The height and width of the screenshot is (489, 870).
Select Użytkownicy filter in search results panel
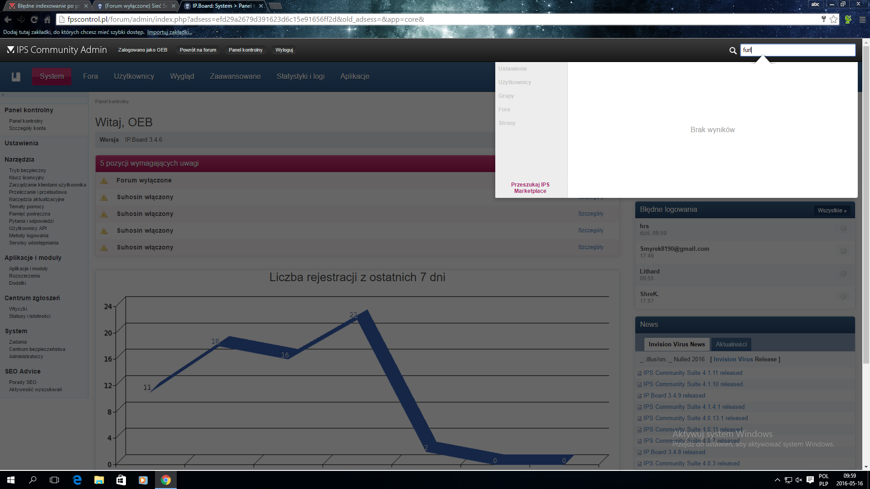515,82
